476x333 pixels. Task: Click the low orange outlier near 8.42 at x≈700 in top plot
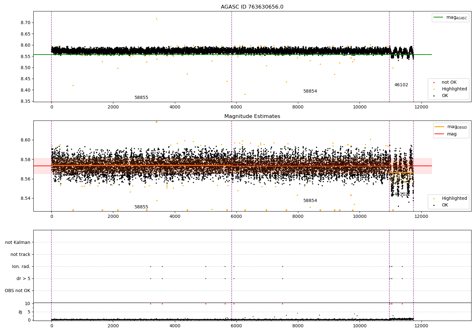click(x=73, y=85)
